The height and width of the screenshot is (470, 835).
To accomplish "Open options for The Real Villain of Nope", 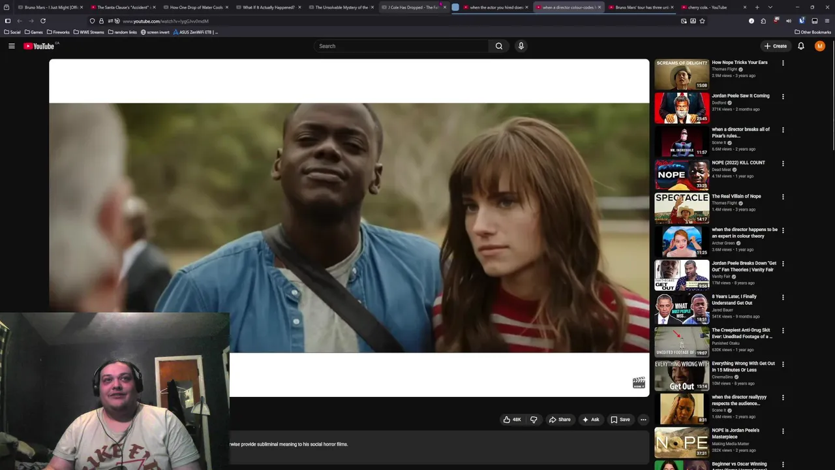I will pyautogui.click(x=783, y=196).
